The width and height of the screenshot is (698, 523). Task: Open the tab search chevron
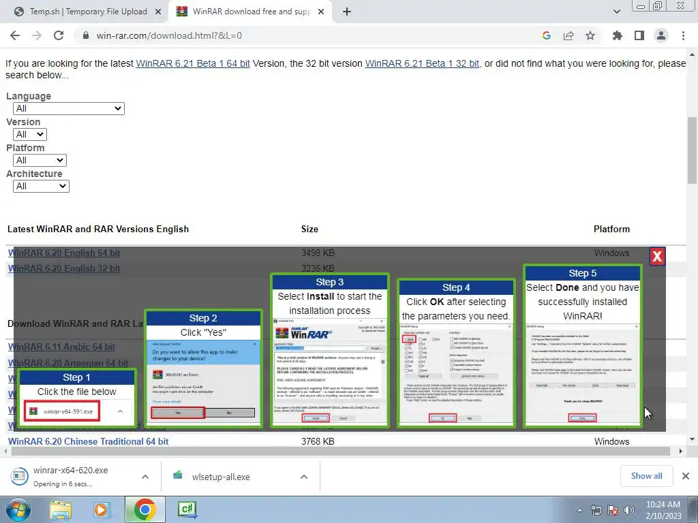click(616, 12)
